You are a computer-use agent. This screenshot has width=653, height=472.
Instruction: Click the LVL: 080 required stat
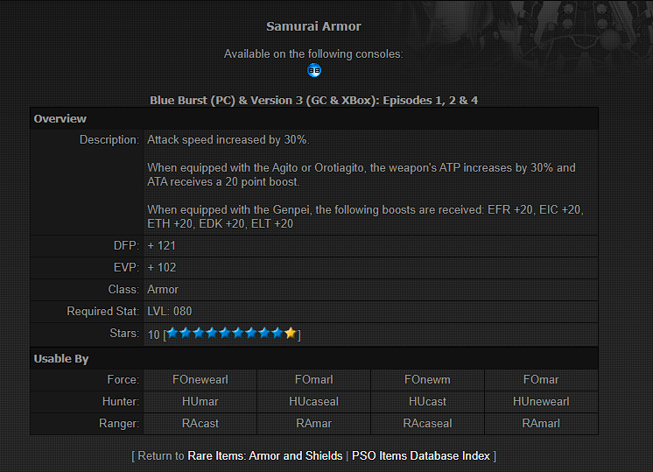(x=170, y=311)
